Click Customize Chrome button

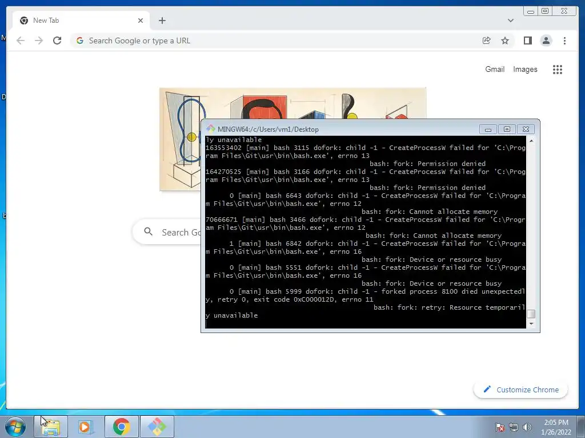pos(520,390)
